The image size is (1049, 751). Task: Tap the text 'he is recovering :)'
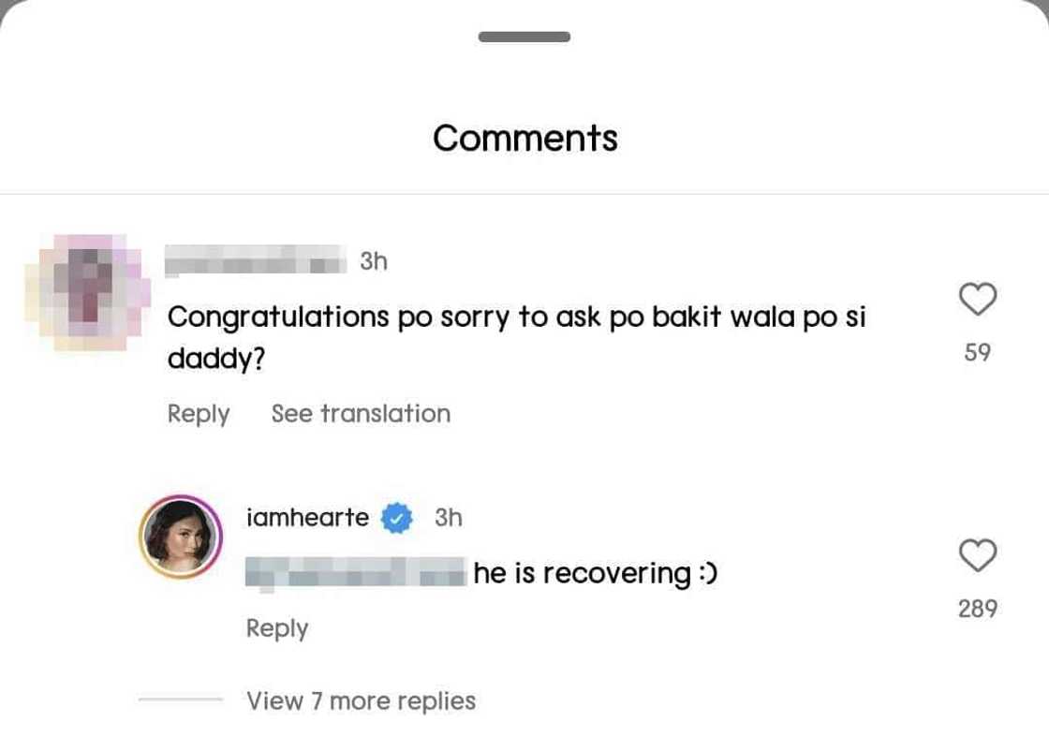[x=595, y=573]
